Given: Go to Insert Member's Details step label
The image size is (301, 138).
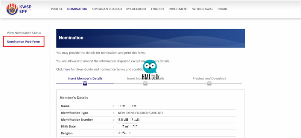Looking at the screenshot, I should pos(85,79).
